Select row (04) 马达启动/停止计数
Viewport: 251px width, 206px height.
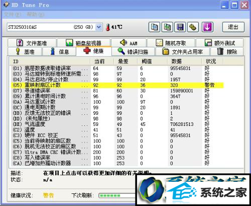coord(117,80)
